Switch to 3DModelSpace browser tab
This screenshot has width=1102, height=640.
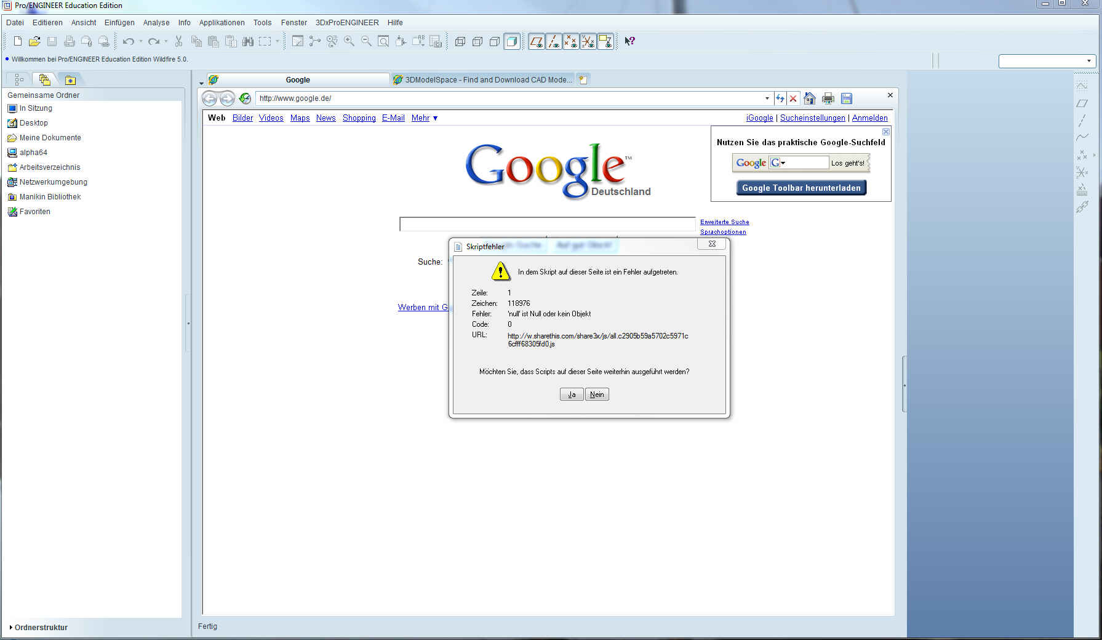click(x=483, y=79)
